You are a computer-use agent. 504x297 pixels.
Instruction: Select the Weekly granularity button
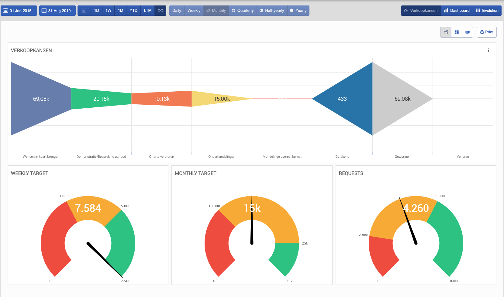pyautogui.click(x=194, y=11)
